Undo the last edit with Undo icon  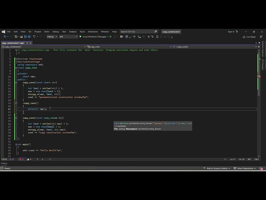point(34,37)
